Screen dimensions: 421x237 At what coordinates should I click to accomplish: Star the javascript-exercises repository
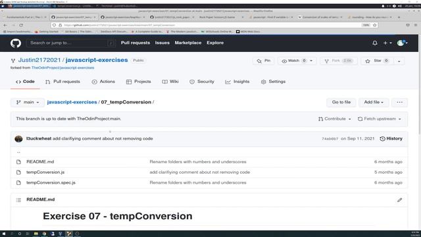(x=376, y=61)
